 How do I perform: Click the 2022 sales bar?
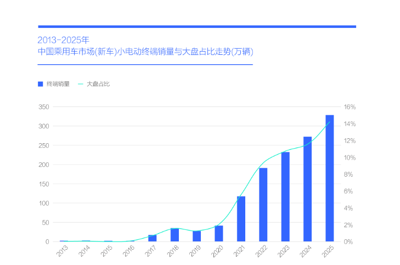[x=263, y=205]
